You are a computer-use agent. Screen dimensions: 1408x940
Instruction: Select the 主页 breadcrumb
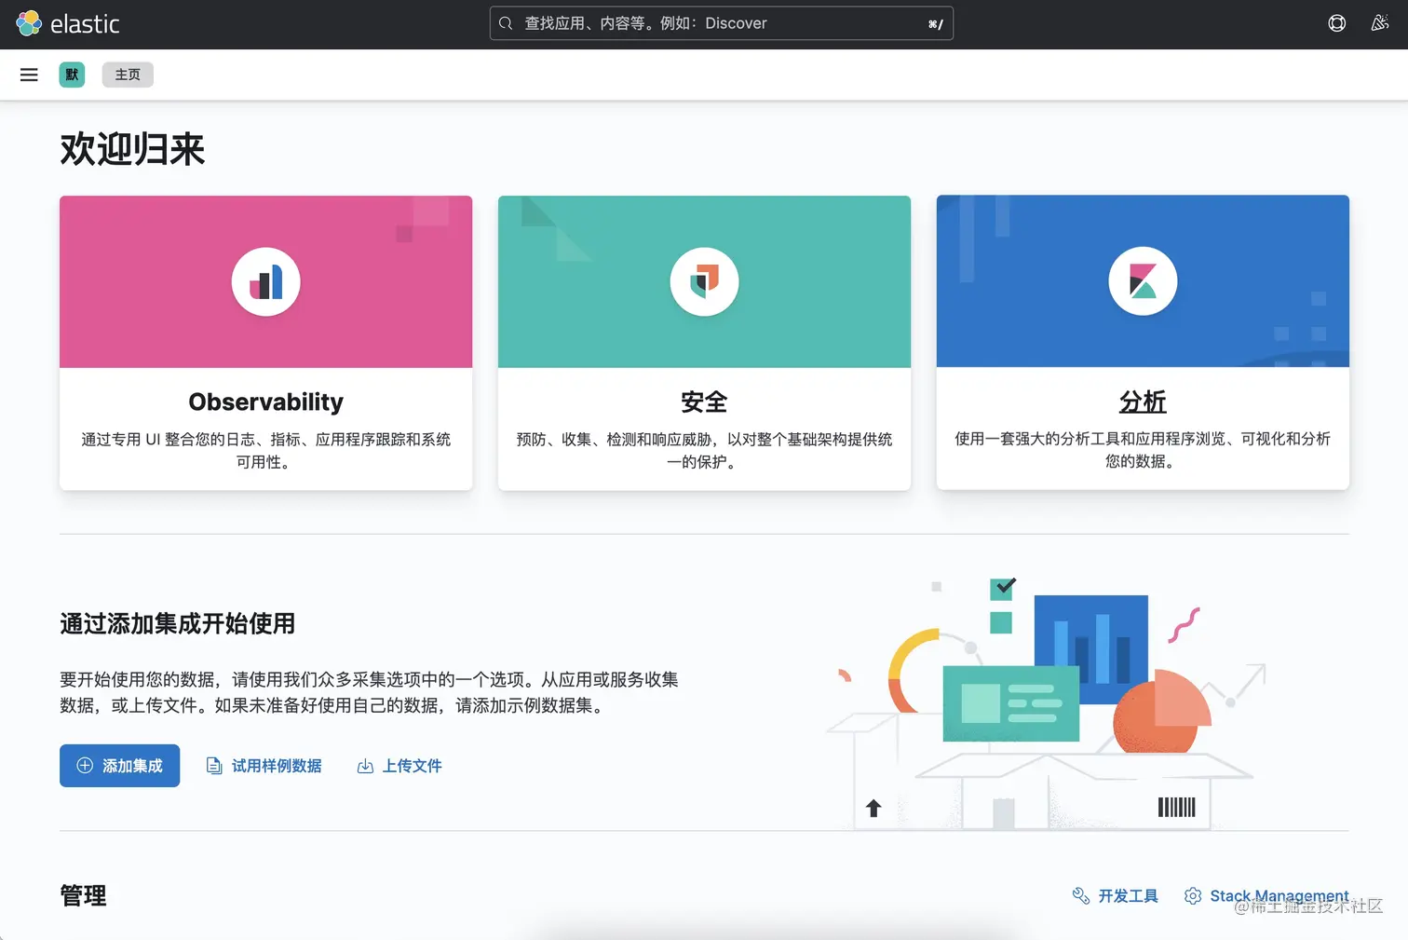(128, 75)
